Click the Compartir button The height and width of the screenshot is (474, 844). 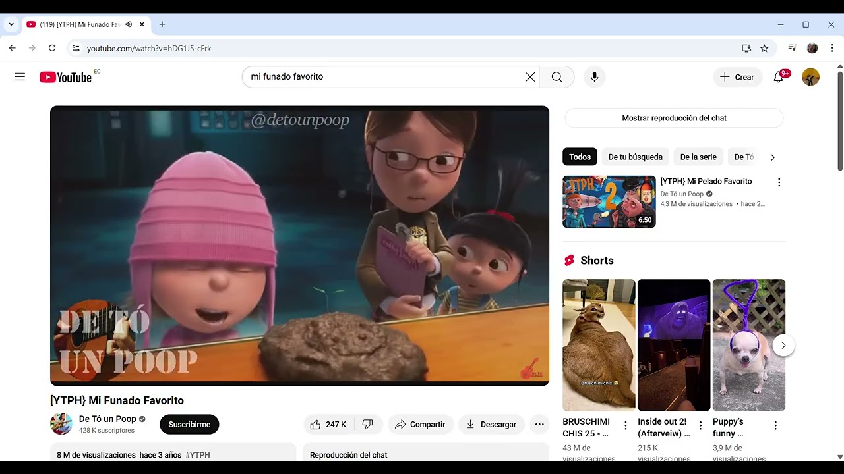[421, 425]
